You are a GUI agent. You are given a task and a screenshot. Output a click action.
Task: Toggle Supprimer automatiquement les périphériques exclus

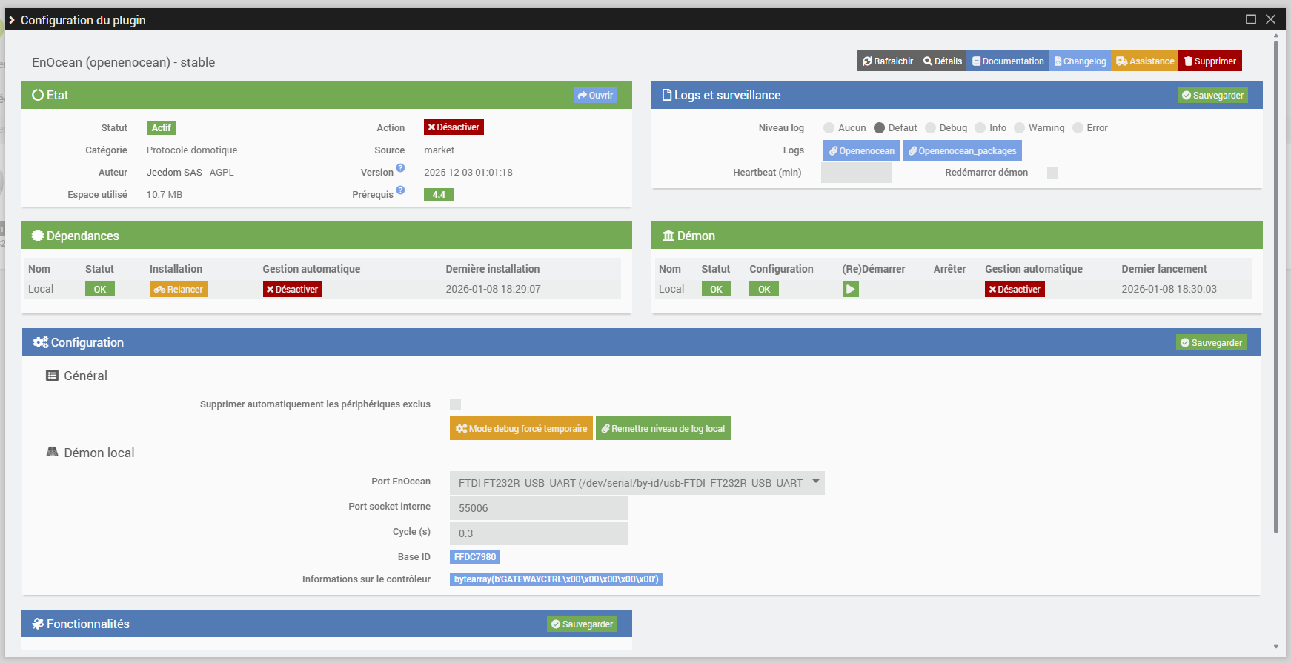(456, 404)
